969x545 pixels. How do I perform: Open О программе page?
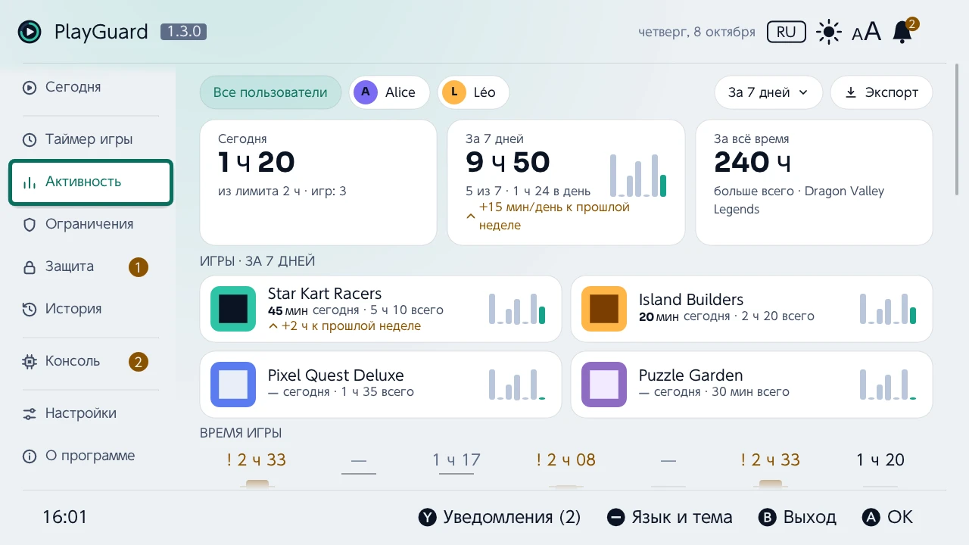(x=91, y=456)
